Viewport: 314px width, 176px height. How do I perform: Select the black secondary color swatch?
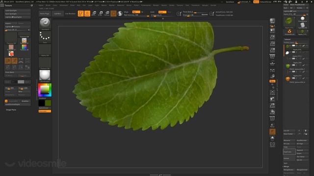pos(41,103)
